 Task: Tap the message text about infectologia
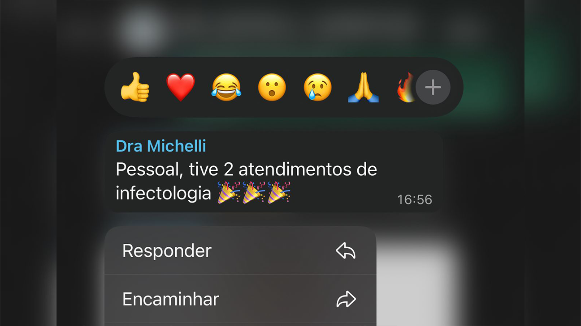tap(246, 182)
